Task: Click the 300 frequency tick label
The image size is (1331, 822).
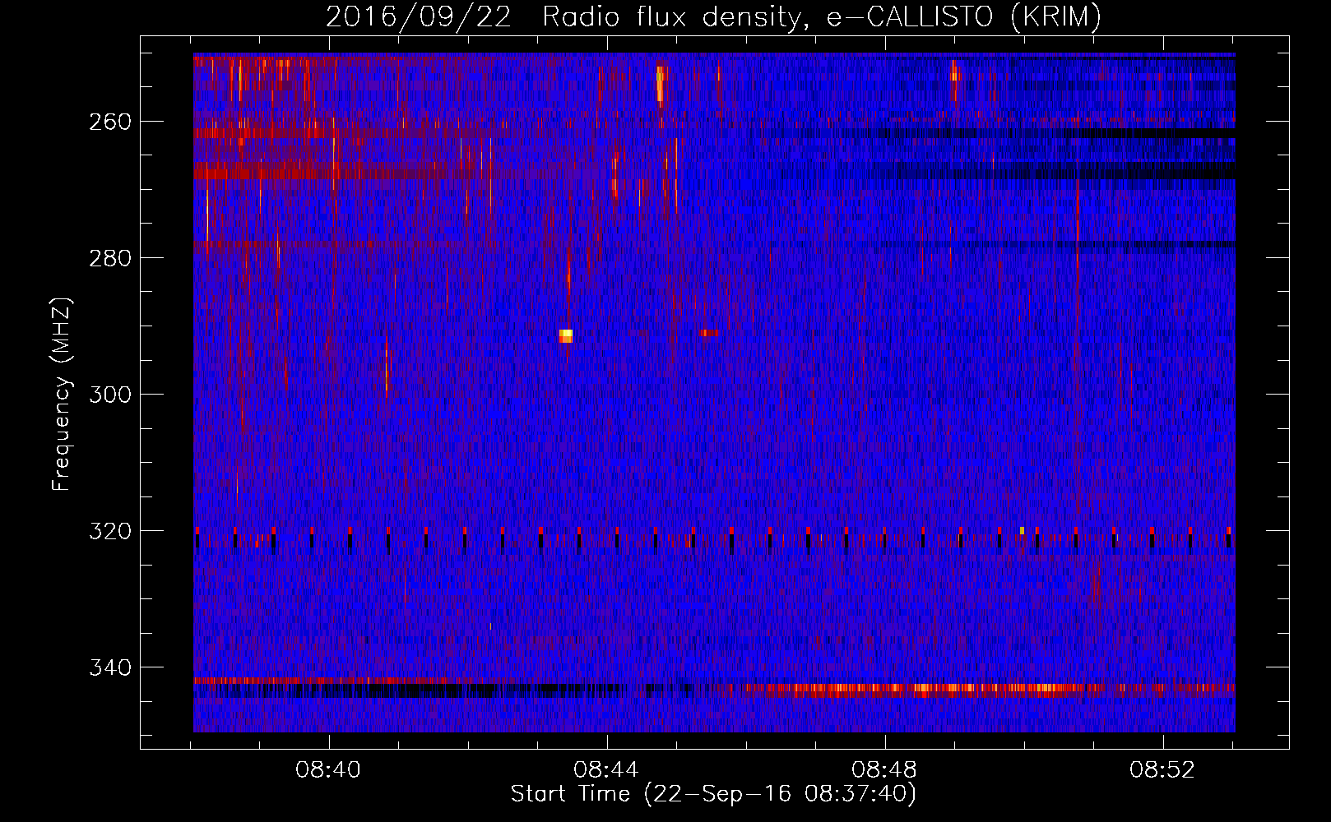Action: [109, 395]
